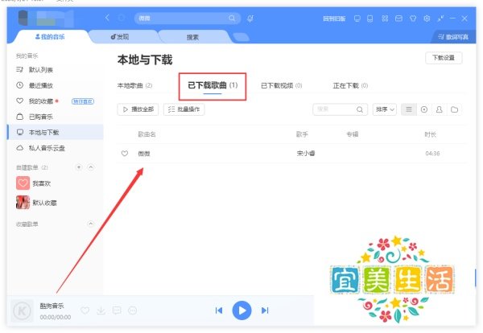Click the 专辑 column header
The height and width of the screenshot is (333, 483).
[x=352, y=134]
